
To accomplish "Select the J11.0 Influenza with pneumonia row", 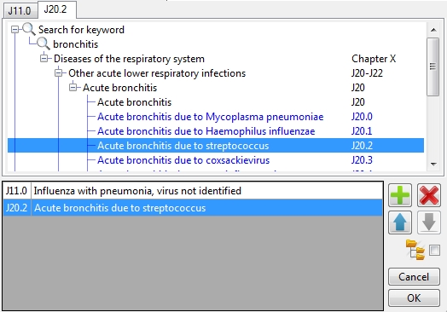I will (193, 191).
